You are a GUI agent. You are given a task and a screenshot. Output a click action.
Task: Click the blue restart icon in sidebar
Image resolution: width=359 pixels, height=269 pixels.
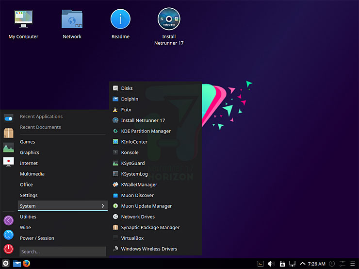click(8, 235)
